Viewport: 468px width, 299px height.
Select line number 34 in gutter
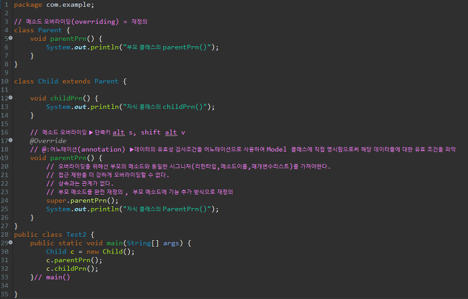click(5, 286)
